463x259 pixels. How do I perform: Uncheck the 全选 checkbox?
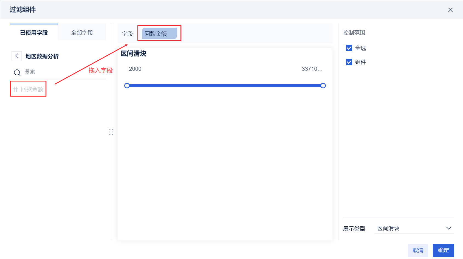point(349,48)
